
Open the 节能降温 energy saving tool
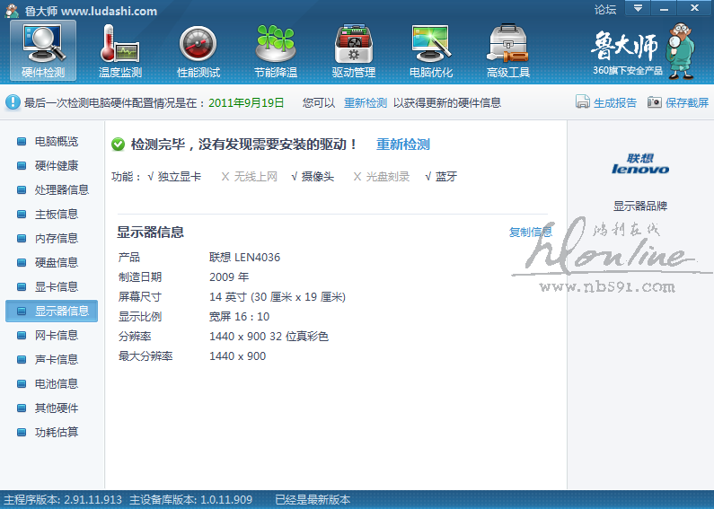click(276, 51)
